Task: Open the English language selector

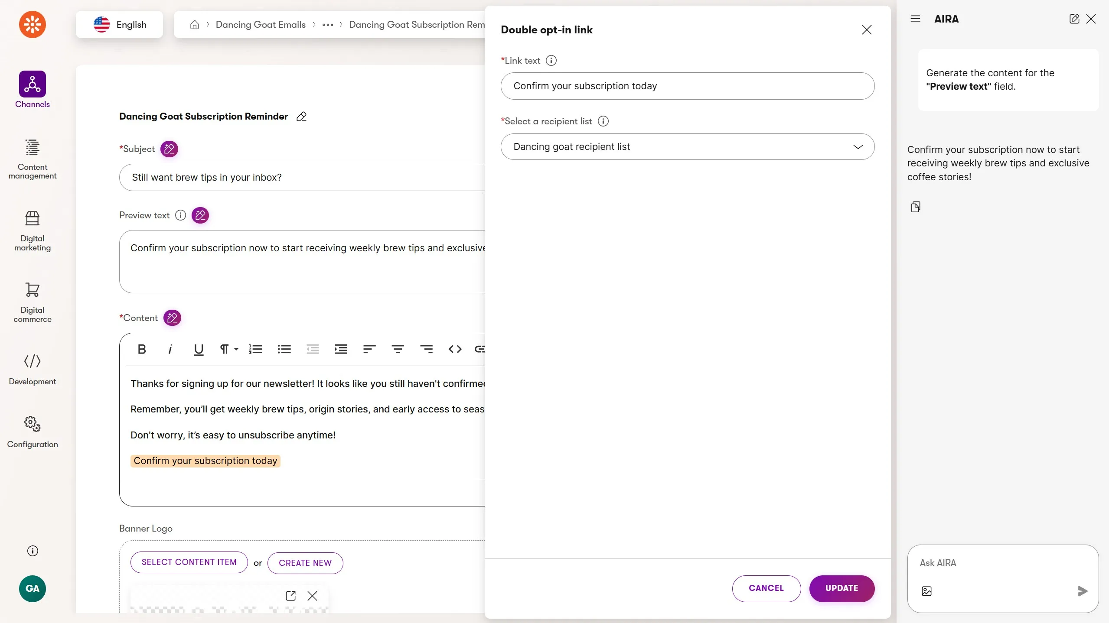Action: (120, 25)
